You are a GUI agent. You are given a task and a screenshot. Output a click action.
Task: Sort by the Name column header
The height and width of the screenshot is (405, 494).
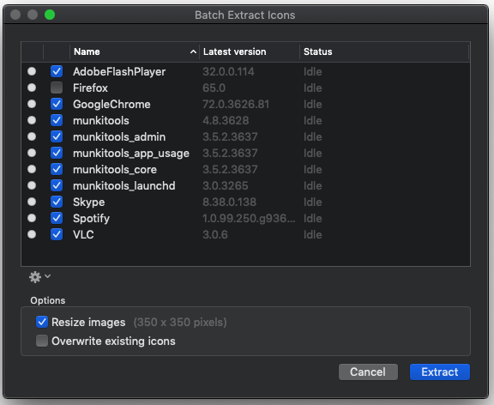click(x=135, y=51)
